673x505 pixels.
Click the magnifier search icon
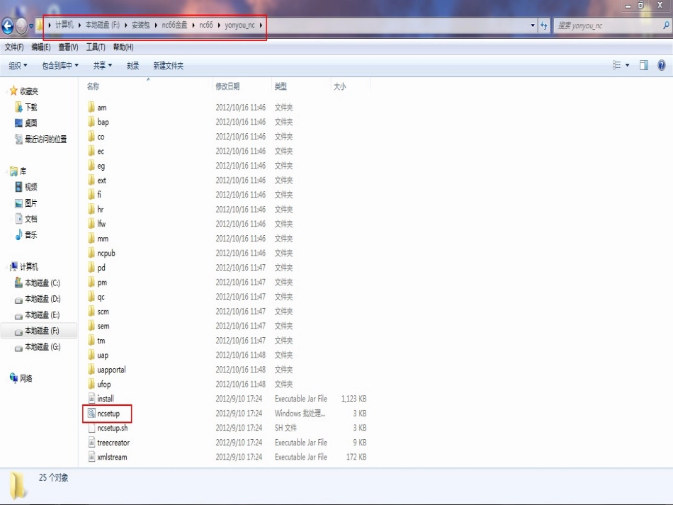666,25
